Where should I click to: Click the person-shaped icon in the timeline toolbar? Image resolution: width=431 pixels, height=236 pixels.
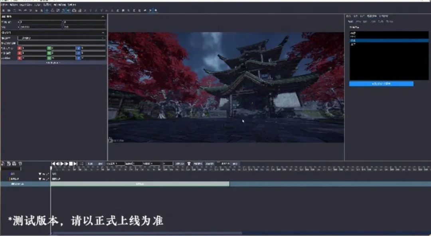(188, 164)
